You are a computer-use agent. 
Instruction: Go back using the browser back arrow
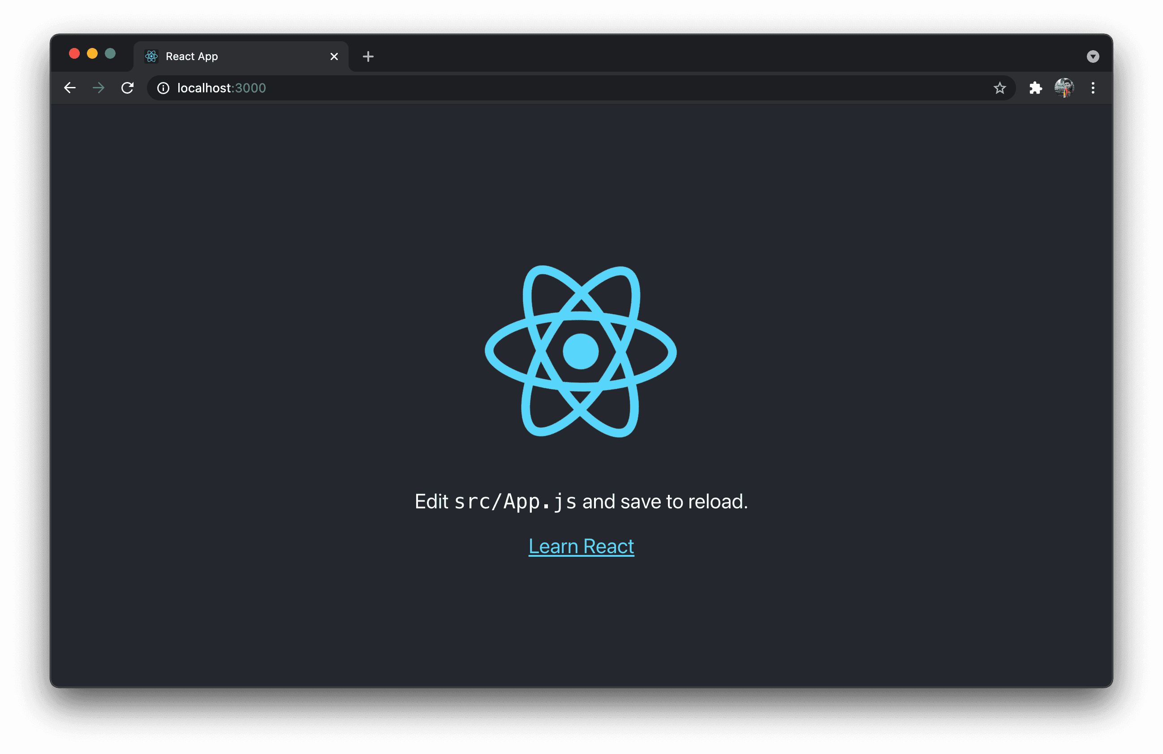point(70,88)
